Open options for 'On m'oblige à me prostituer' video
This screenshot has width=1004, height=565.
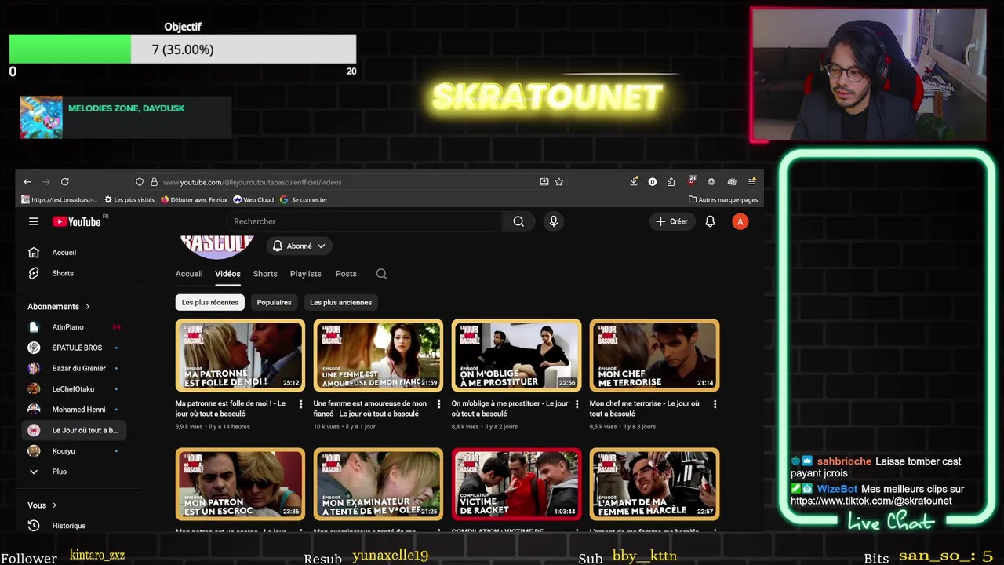577,404
